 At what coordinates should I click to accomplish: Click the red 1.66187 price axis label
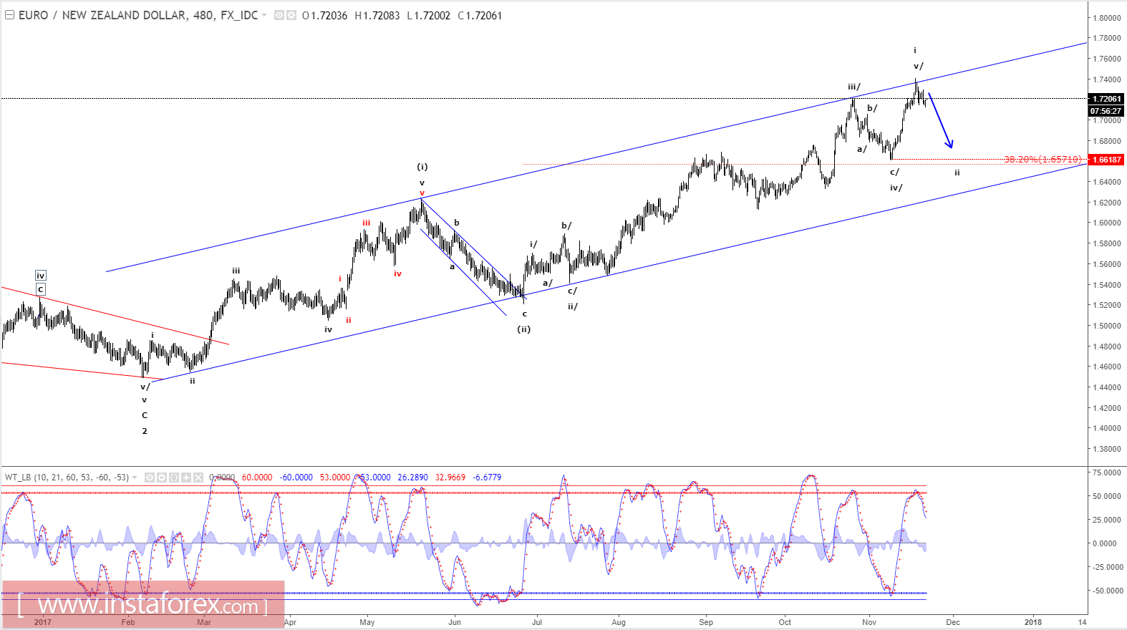(1106, 160)
